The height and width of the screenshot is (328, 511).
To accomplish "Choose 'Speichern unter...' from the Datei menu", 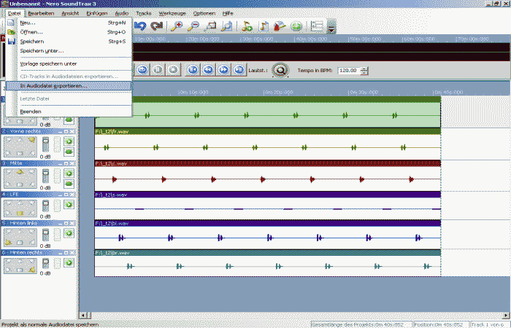I will pyautogui.click(x=42, y=51).
